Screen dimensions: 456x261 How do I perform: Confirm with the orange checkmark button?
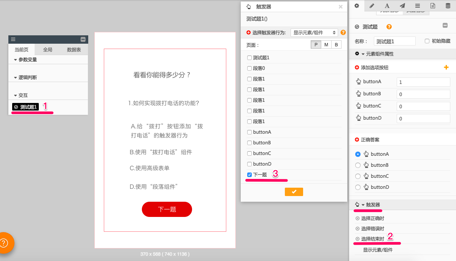pos(294,192)
